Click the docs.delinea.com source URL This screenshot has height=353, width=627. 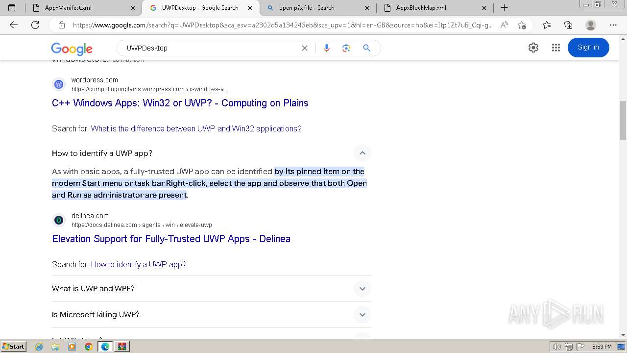(x=142, y=225)
